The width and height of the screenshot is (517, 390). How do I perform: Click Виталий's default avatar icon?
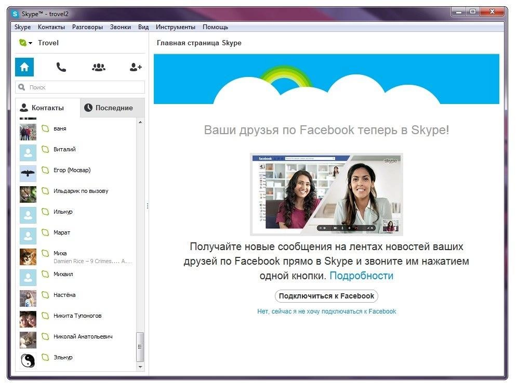coord(28,153)
